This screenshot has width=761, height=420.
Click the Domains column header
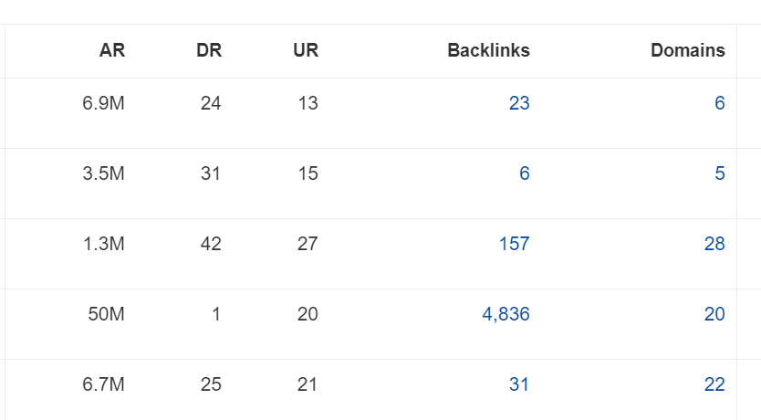[688, 50]
